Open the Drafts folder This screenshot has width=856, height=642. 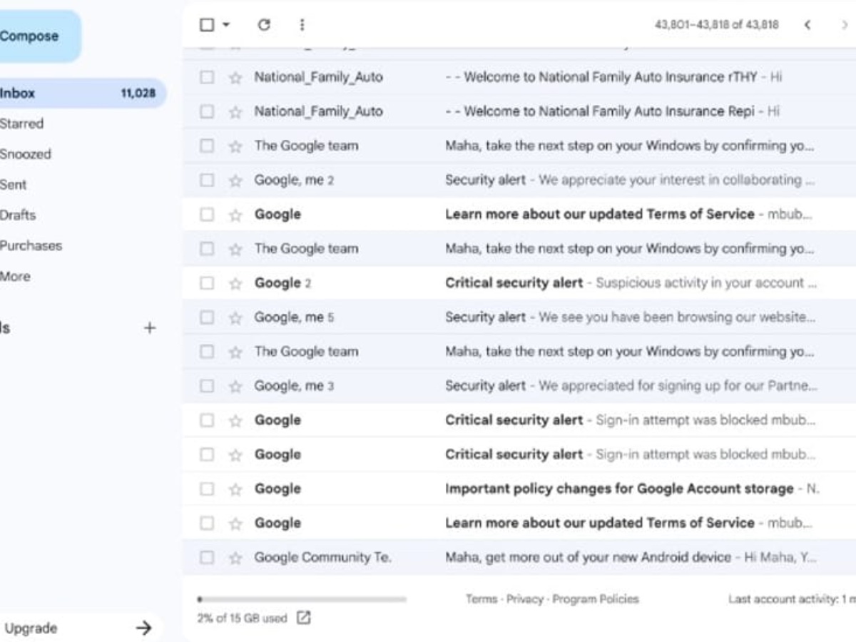tap(18, 215)
